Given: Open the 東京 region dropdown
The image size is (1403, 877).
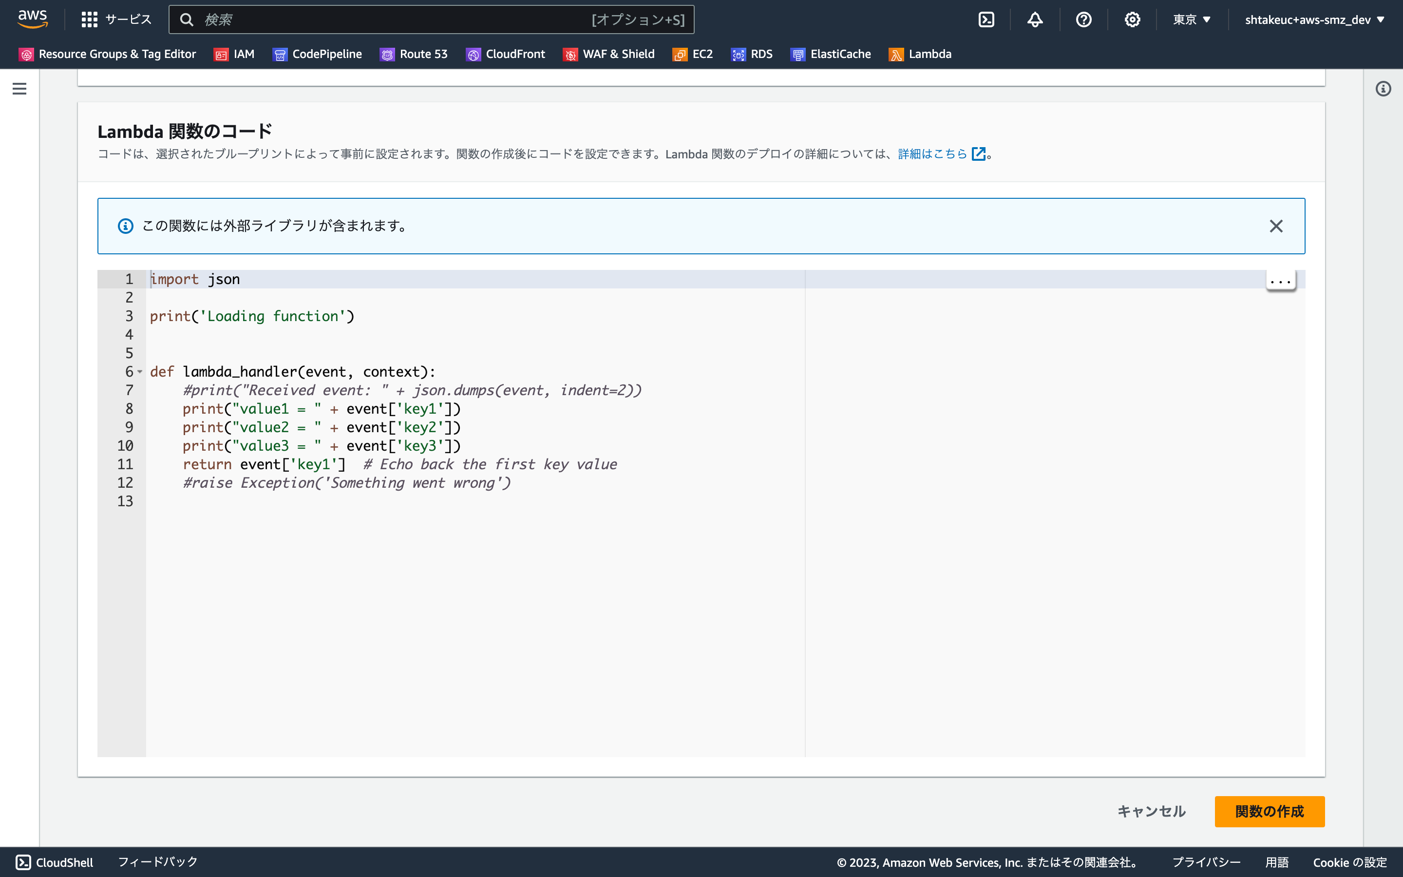Looking at the screenshot, I should point(1192,19).
